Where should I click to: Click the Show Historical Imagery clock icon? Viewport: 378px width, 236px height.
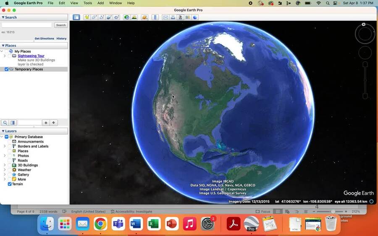point(127,17)
